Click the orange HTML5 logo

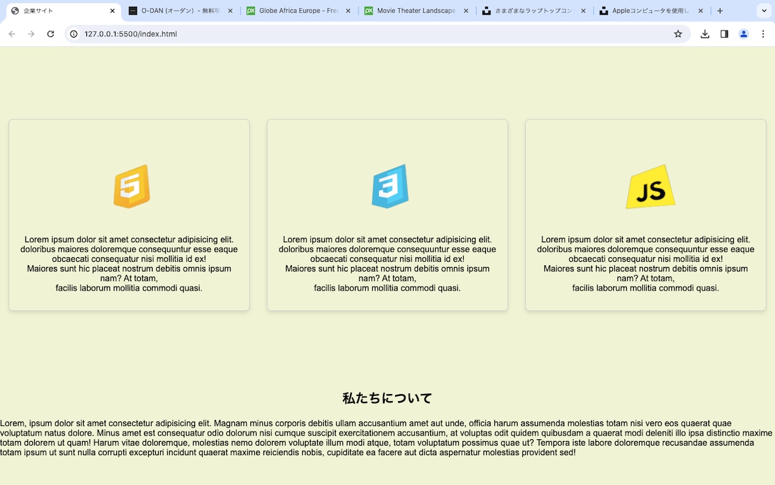131,186
